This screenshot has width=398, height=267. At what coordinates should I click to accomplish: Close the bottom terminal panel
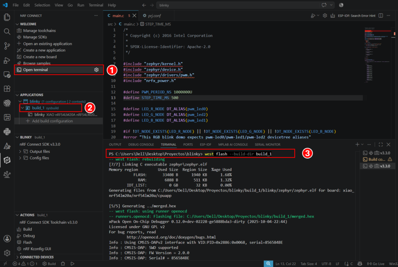pos(388,145)
